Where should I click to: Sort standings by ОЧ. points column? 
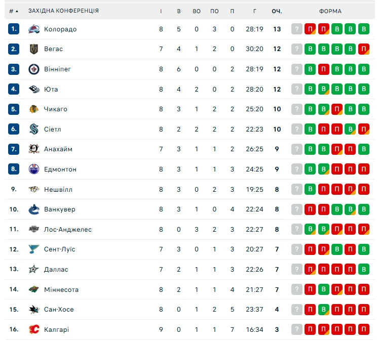coord(277,11)
